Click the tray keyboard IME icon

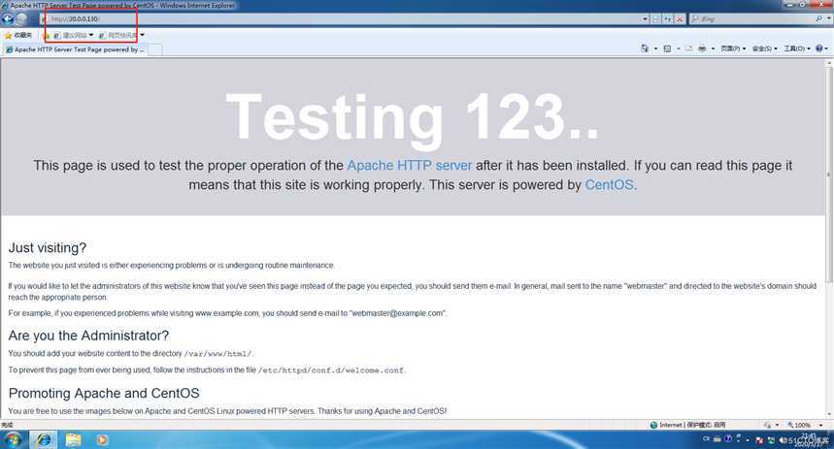(x=717, y=439)
